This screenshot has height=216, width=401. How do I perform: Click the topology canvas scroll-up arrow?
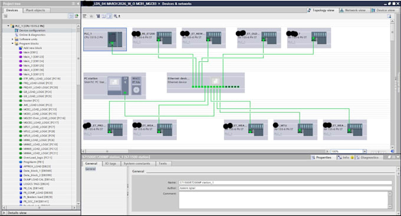[x=392, y=21]
